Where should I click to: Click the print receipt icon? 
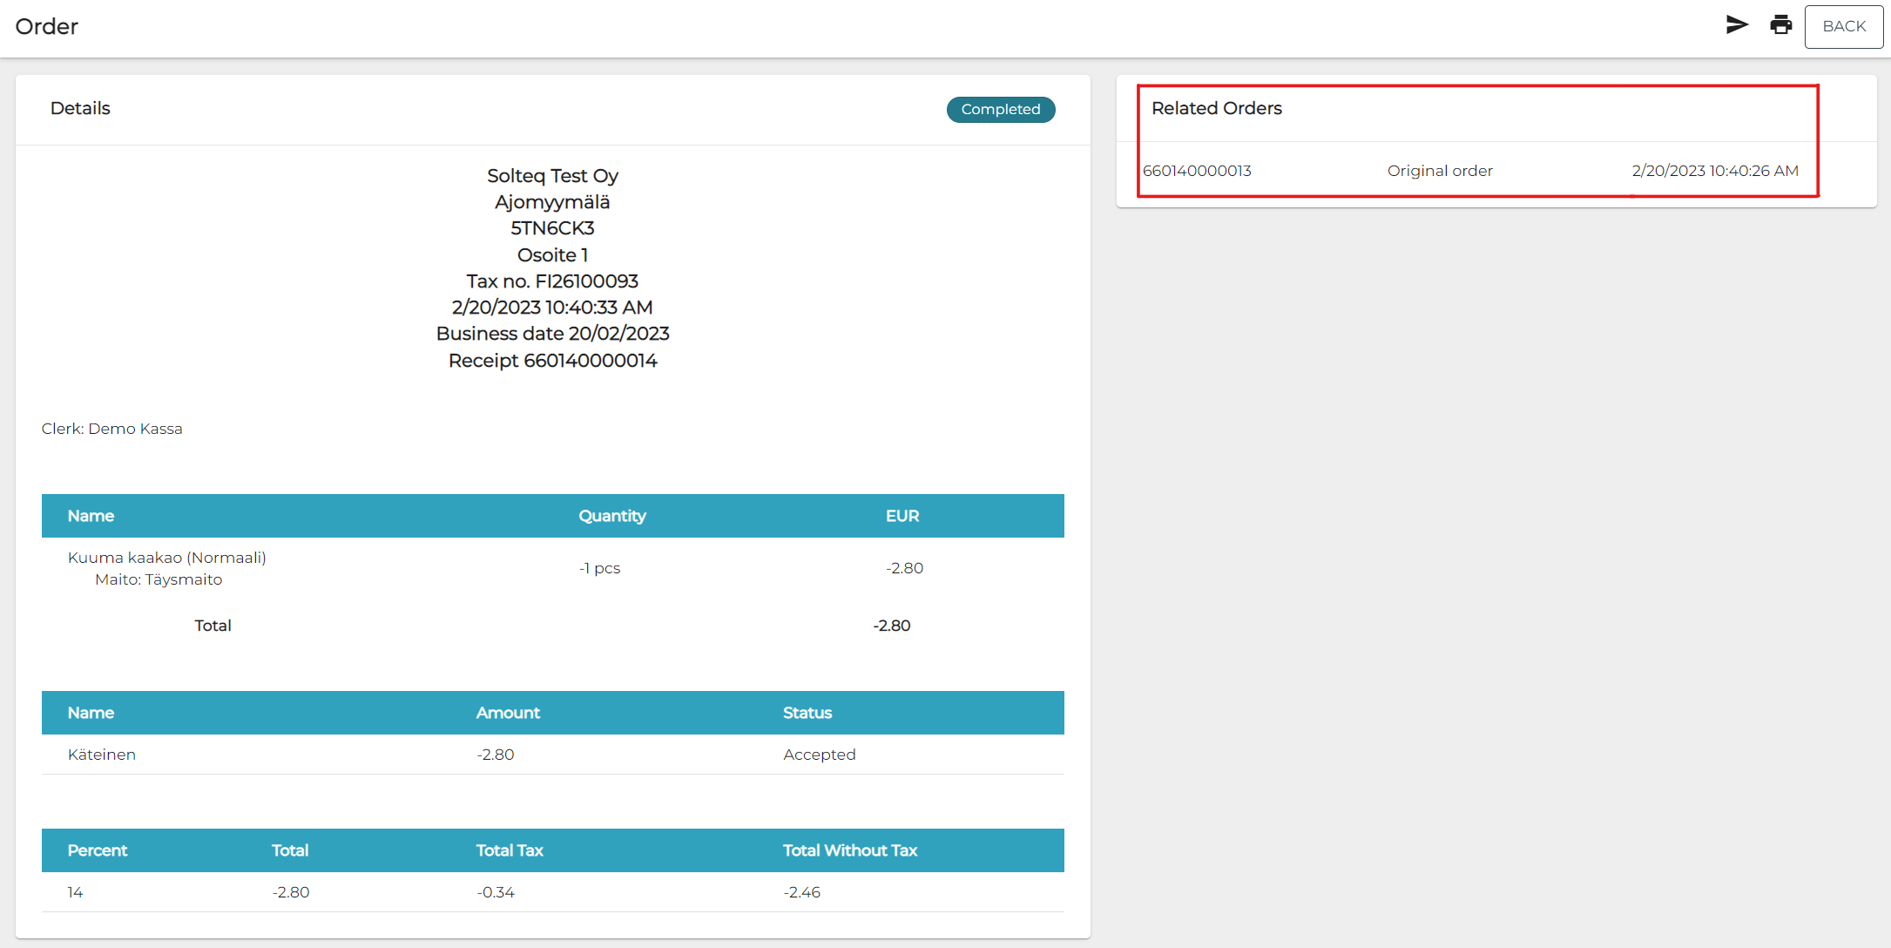[x=1781, y=25]
